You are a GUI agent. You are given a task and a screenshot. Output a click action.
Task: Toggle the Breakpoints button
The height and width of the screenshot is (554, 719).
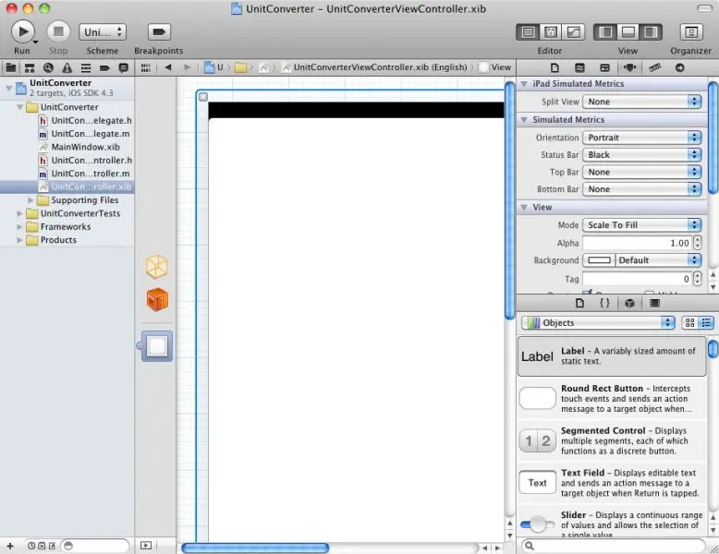(x=158, y=32)
